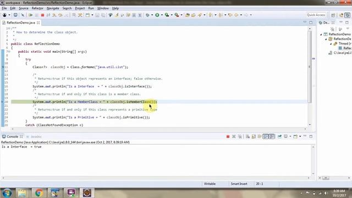Viewport: 352px width, 198px height.
Task: Click the Eclipse icon in the taskbar
Action: (87, 193)
